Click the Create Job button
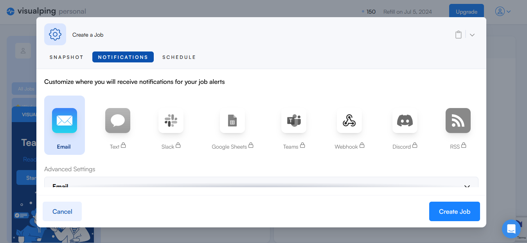527x243 pixels. point(455,211)
